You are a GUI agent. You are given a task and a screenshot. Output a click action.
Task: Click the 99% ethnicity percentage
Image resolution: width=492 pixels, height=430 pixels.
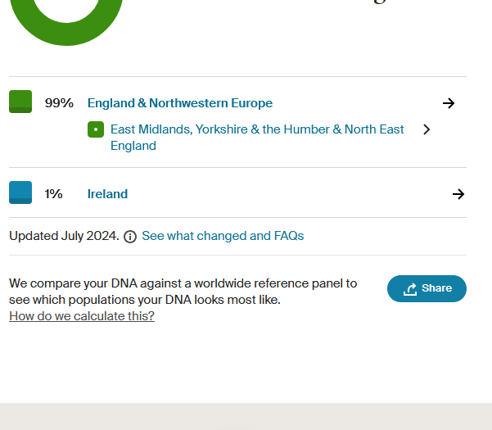[x=59, y=103]
